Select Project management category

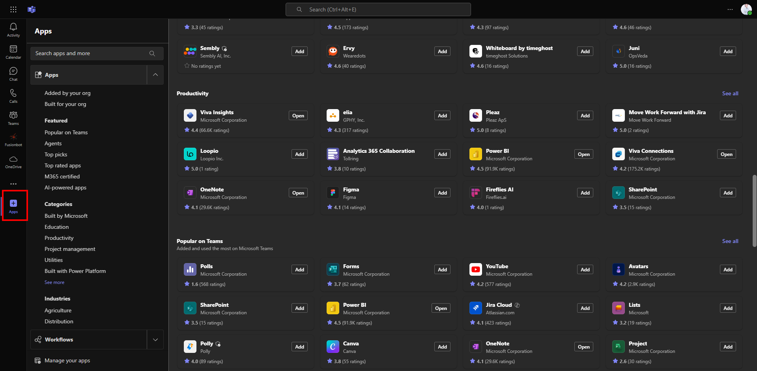(70, 249)
